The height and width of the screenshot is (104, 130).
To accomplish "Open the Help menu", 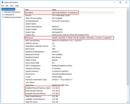I will click(17, 6).
